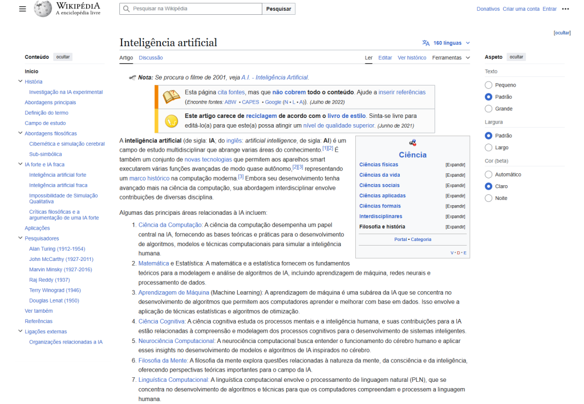
Task: Collapse the História section in contents
Action: [x=20, y=81]
